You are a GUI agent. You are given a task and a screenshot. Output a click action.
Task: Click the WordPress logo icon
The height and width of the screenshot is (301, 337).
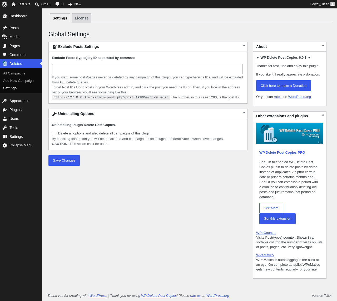click(4, 4)
